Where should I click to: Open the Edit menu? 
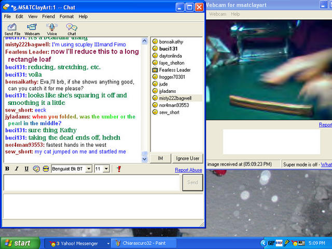point(19,17)
